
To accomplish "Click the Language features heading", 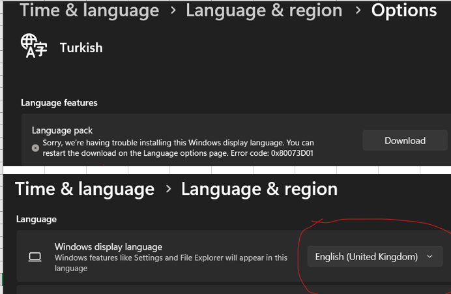I will click(x=59, y=103).
